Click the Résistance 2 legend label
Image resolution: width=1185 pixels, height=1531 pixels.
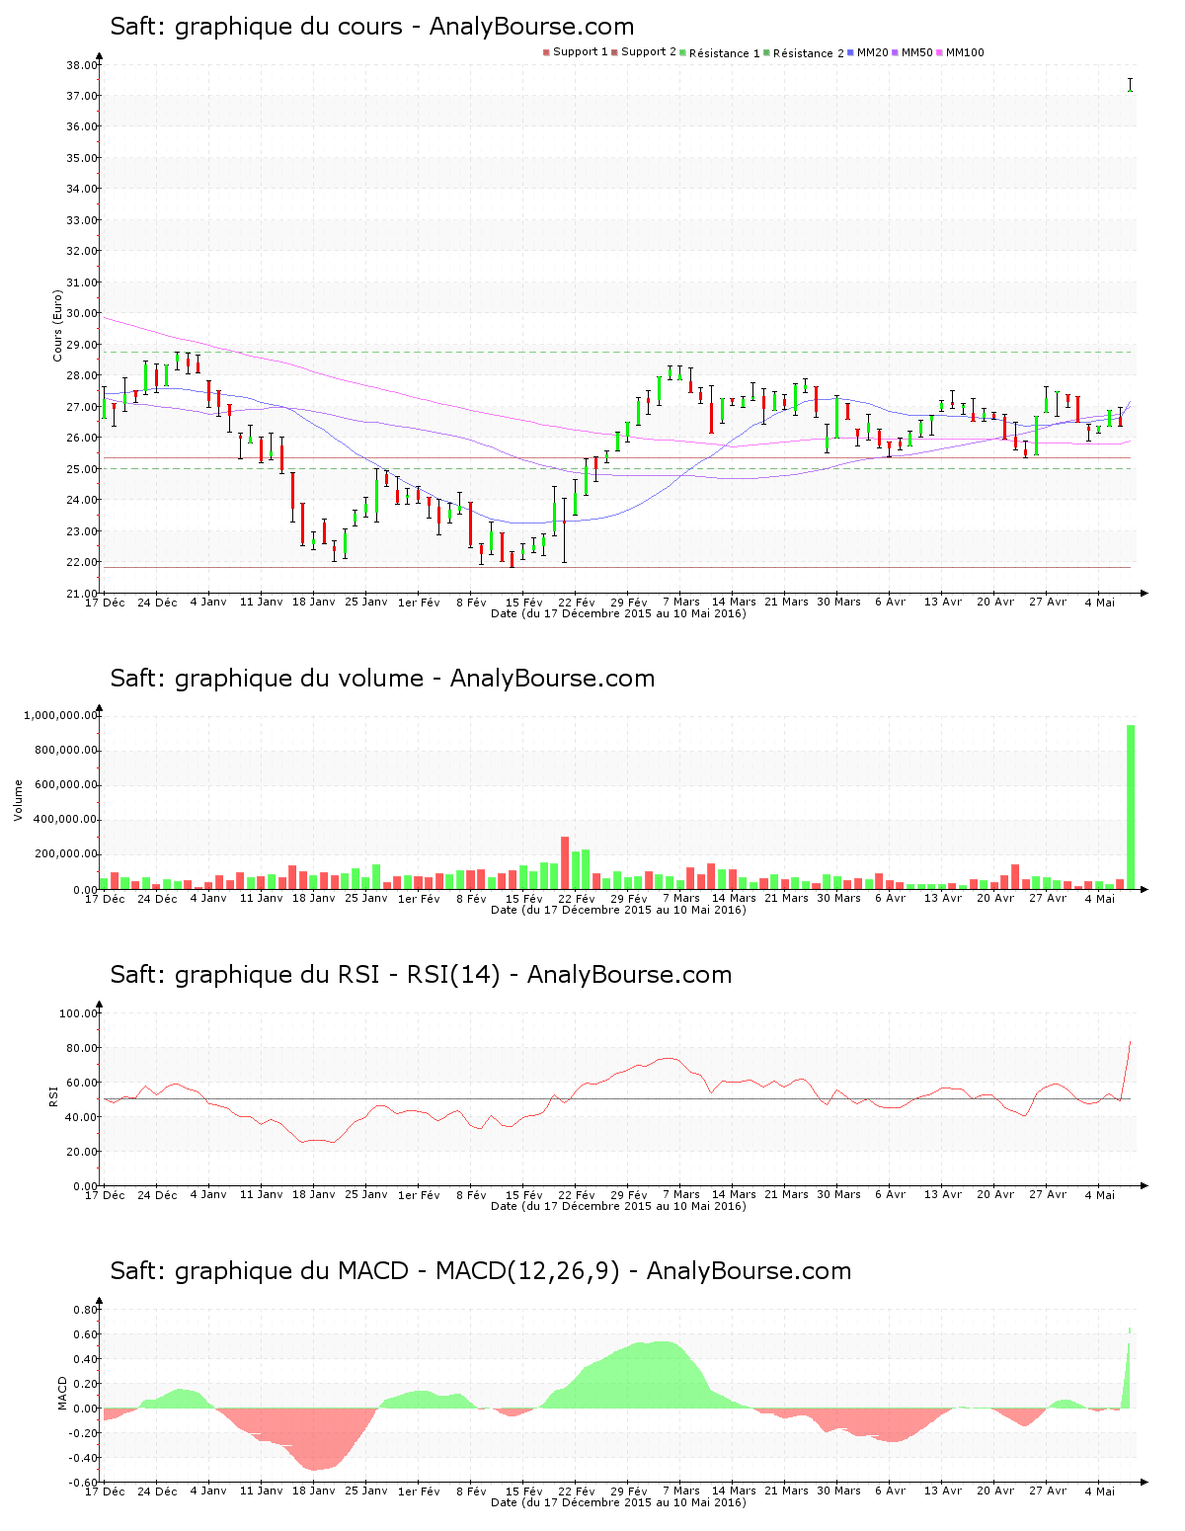809,53
